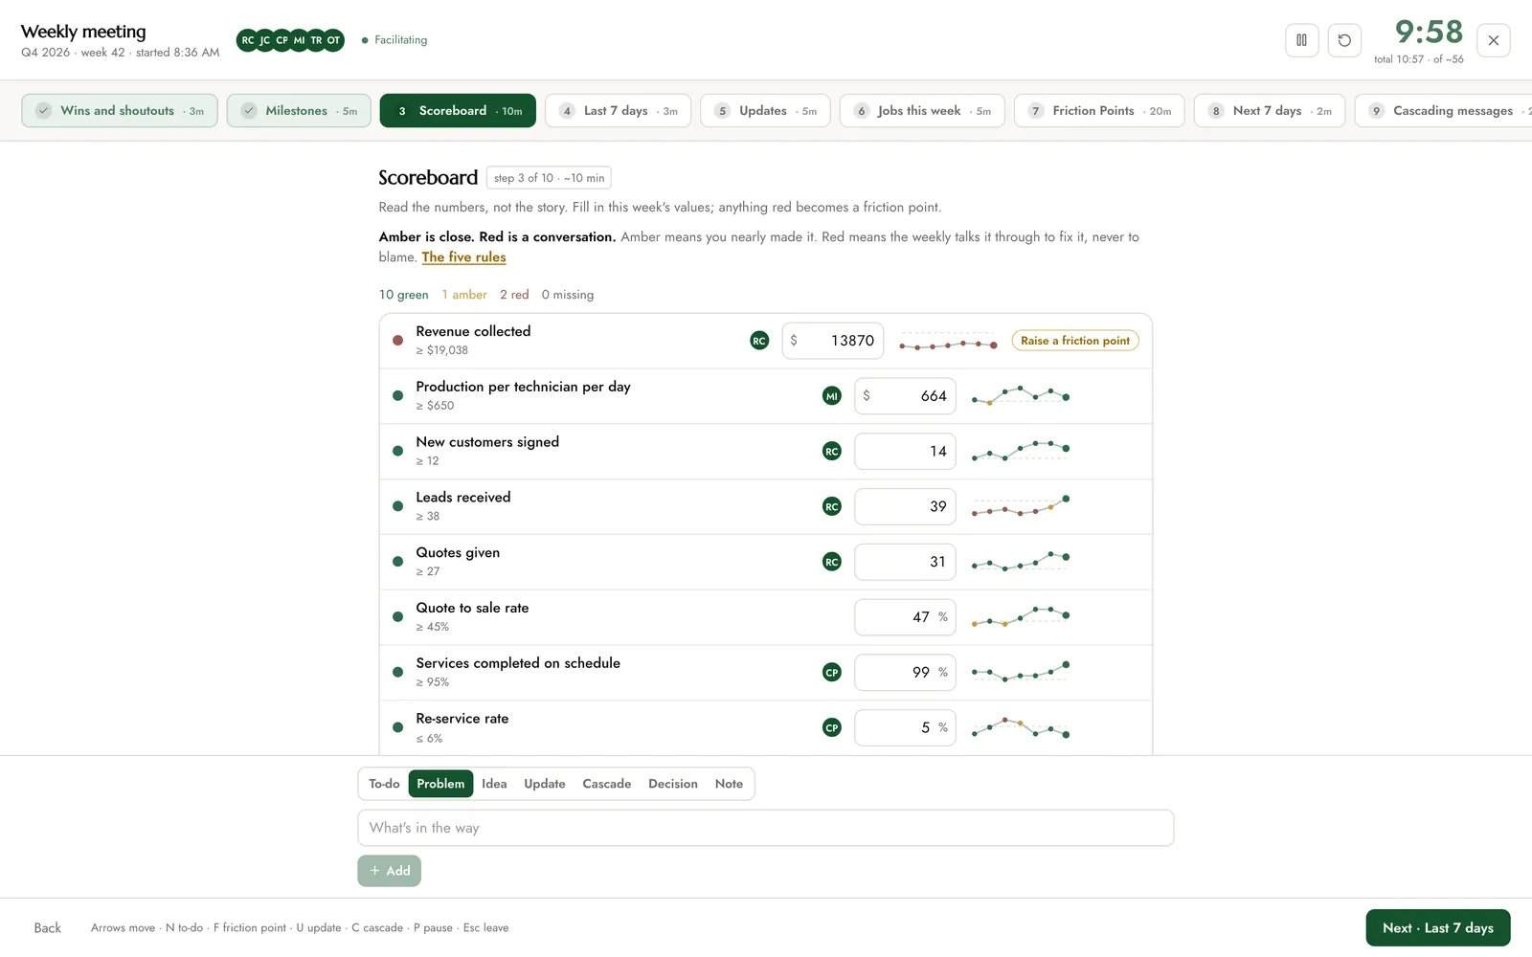
Task: Go Back to the previous step
Action: (x=47, y=928)
